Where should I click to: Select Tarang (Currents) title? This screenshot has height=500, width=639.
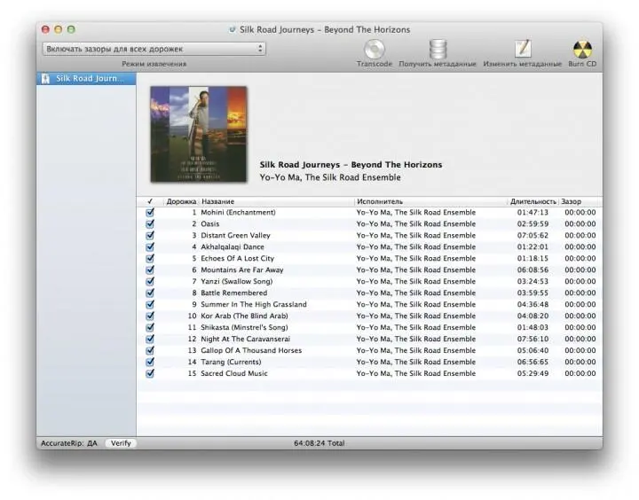click(x=231, y=362)
